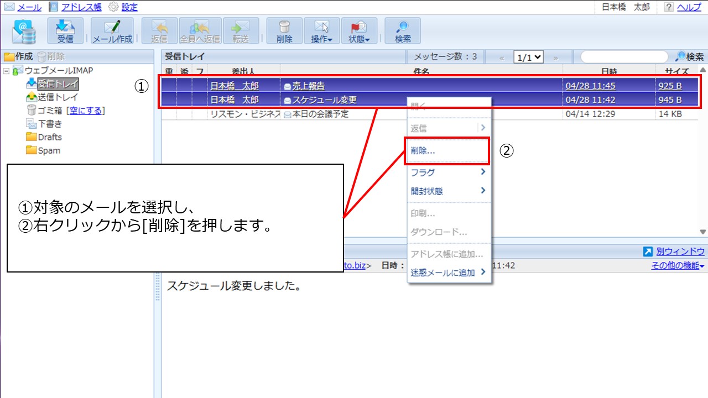Open the page selector 1/1 dropdown
Viewport: 708px width, 398px height.
(x=528, y=57)
